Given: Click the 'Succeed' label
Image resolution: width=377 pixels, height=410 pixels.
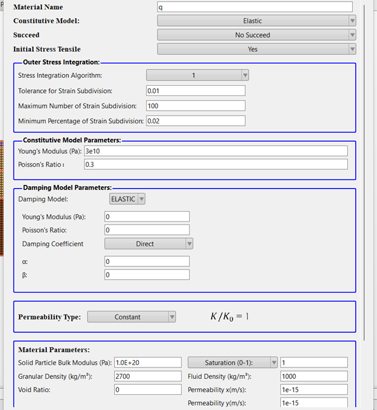Looking at the screenshot, I should click(26, 35).
